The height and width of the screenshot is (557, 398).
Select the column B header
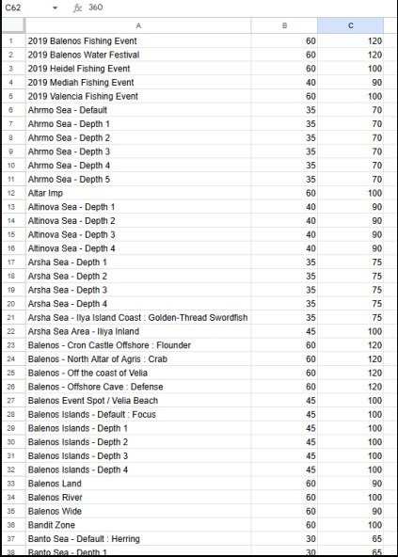pyautogui.click(x=284, y=25)
